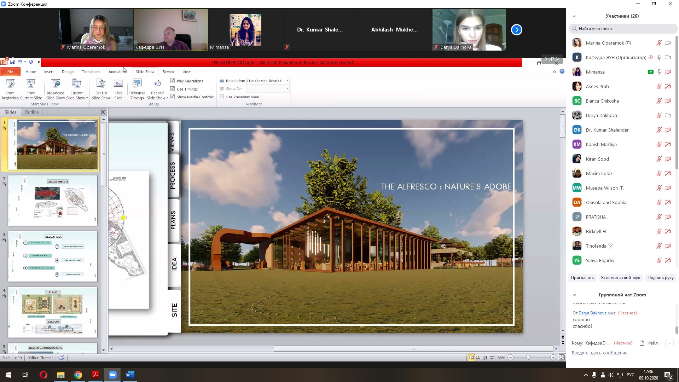Click the From Beginning slideshow icon

pos(10,84)
